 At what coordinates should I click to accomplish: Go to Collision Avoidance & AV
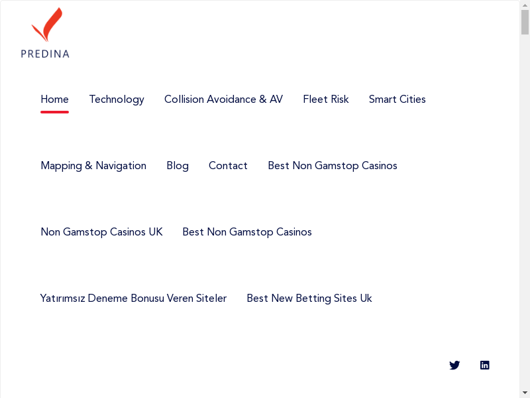pyautogui.click(x=223, y=99)
